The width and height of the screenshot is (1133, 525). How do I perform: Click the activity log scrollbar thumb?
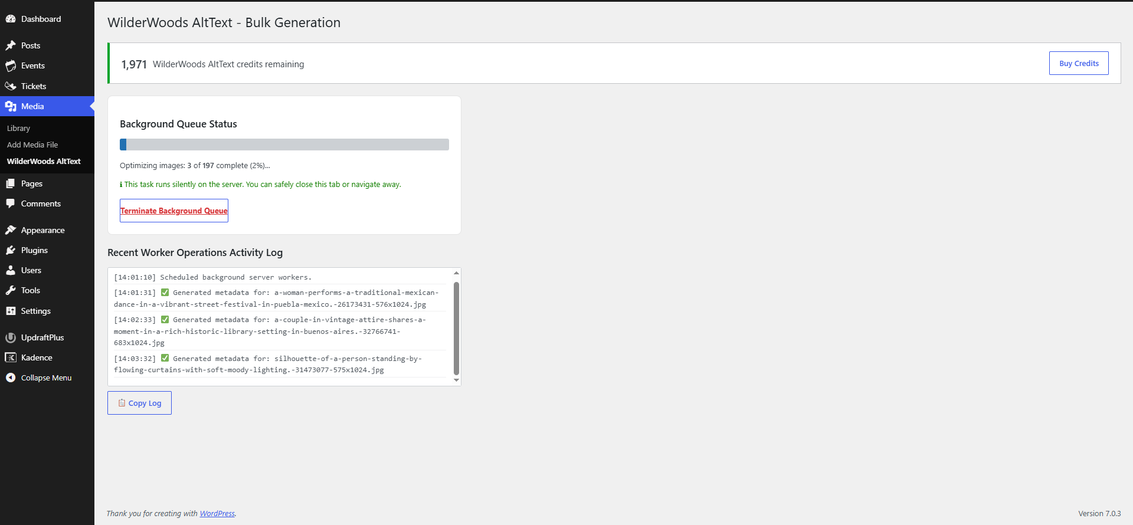click(x=456, y=328)
